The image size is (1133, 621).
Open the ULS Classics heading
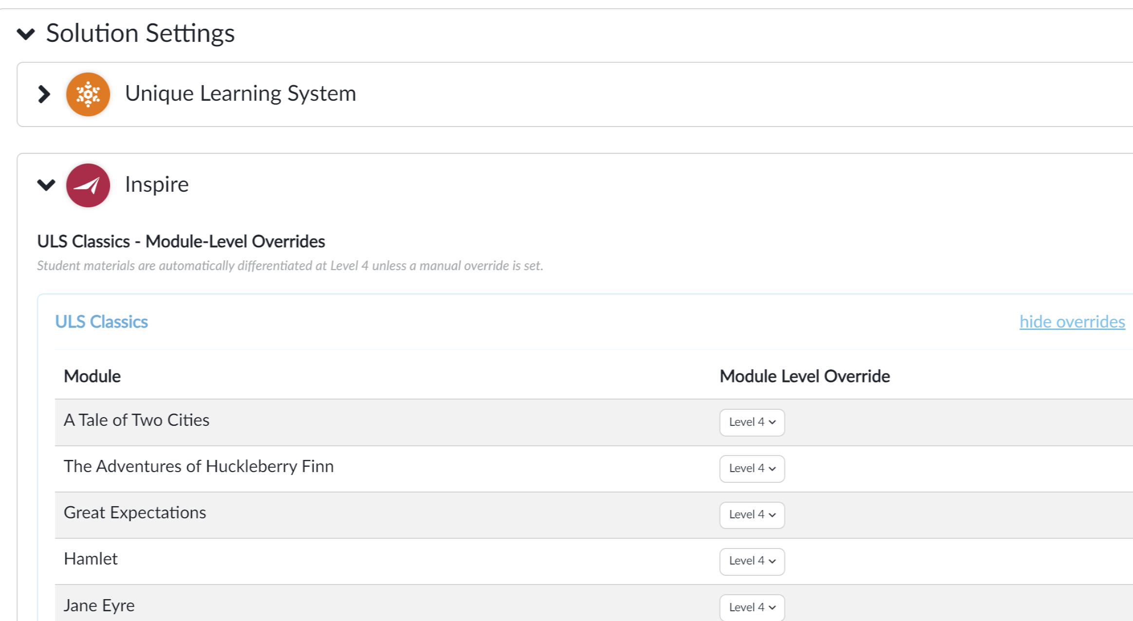tap(101, 322)
